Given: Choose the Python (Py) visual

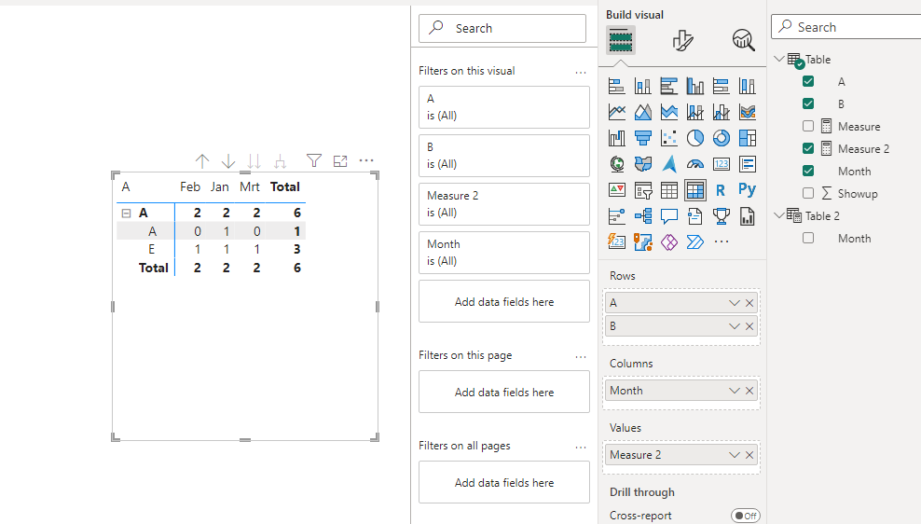Looking at the screenshot, I should point(748,190).
